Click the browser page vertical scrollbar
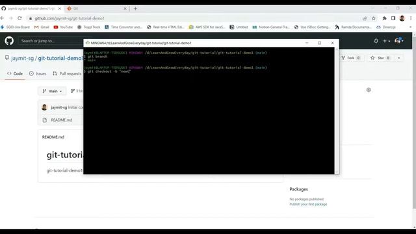The width and height of the screenshot is (416, 234). pyautogui.click(x=414, y=130)
